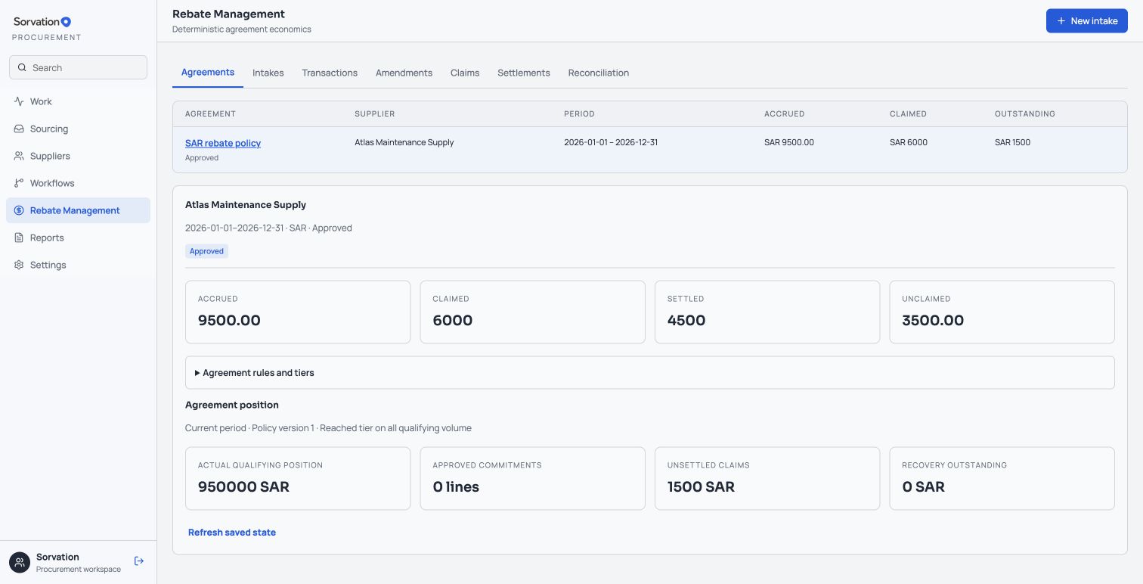Viewport: 1143px width, 584px height.
Task: Click the Approved status badge
Action: (206, 251)
